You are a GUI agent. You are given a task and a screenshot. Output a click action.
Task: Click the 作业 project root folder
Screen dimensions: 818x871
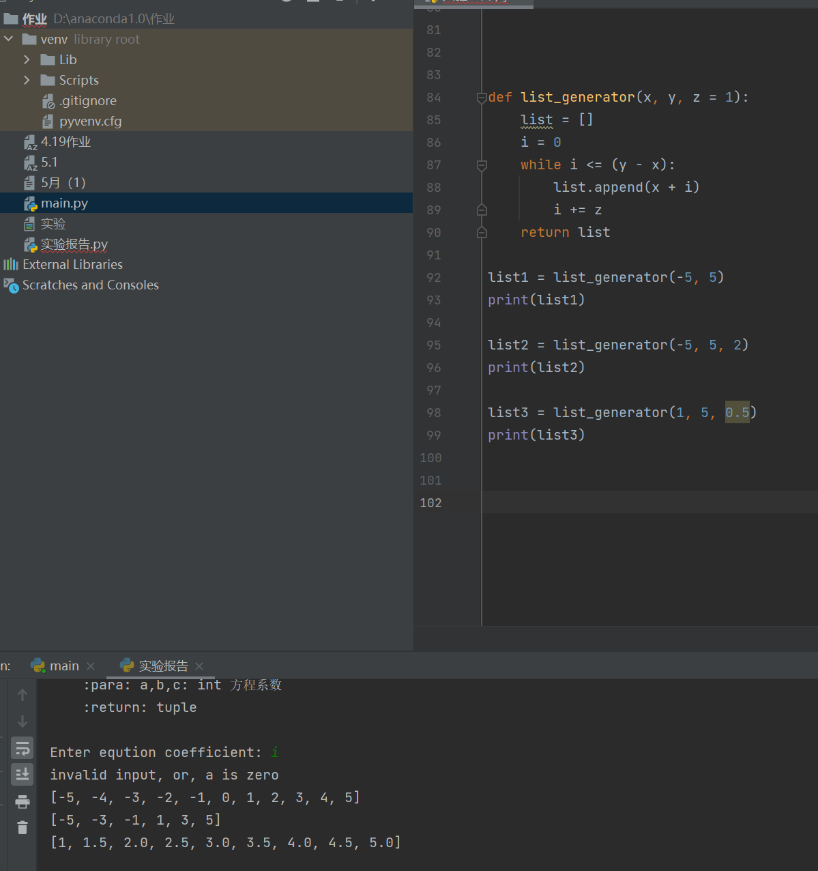34,18
